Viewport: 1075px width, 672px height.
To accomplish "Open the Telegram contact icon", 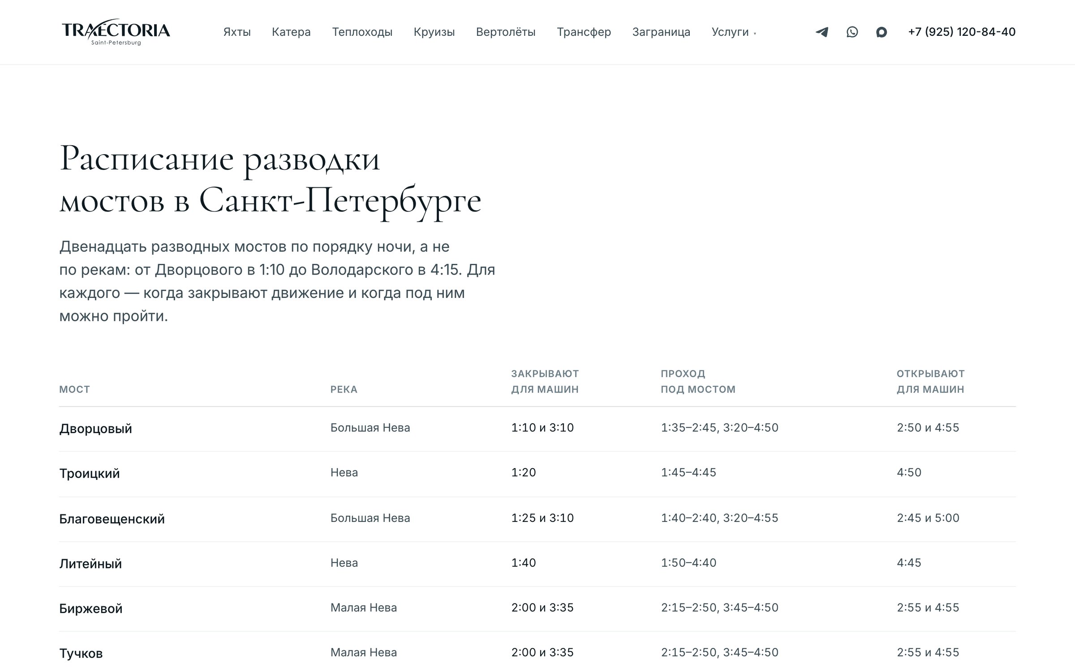I will pyautogui.click(x=822, y=32).
